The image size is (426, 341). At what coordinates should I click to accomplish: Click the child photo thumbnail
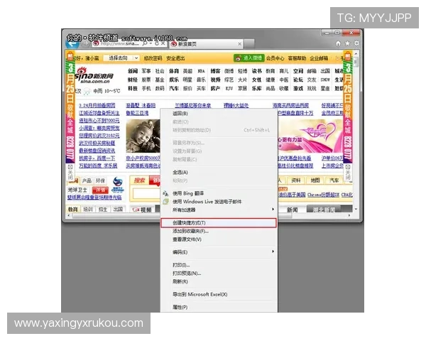click(143, 136)
